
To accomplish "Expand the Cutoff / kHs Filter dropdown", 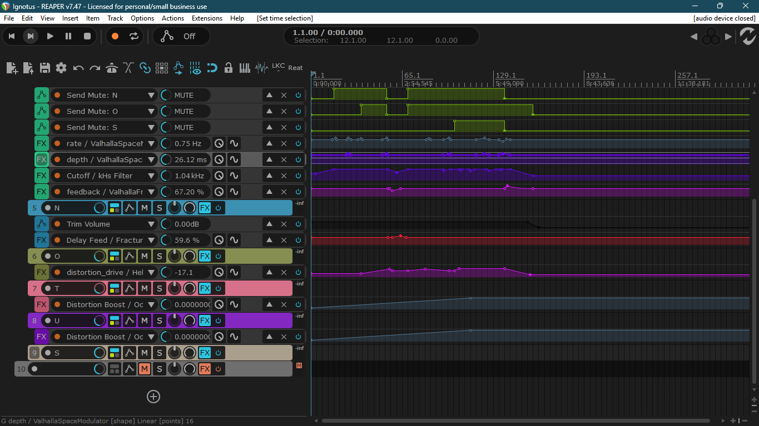I will pos(151,176).
